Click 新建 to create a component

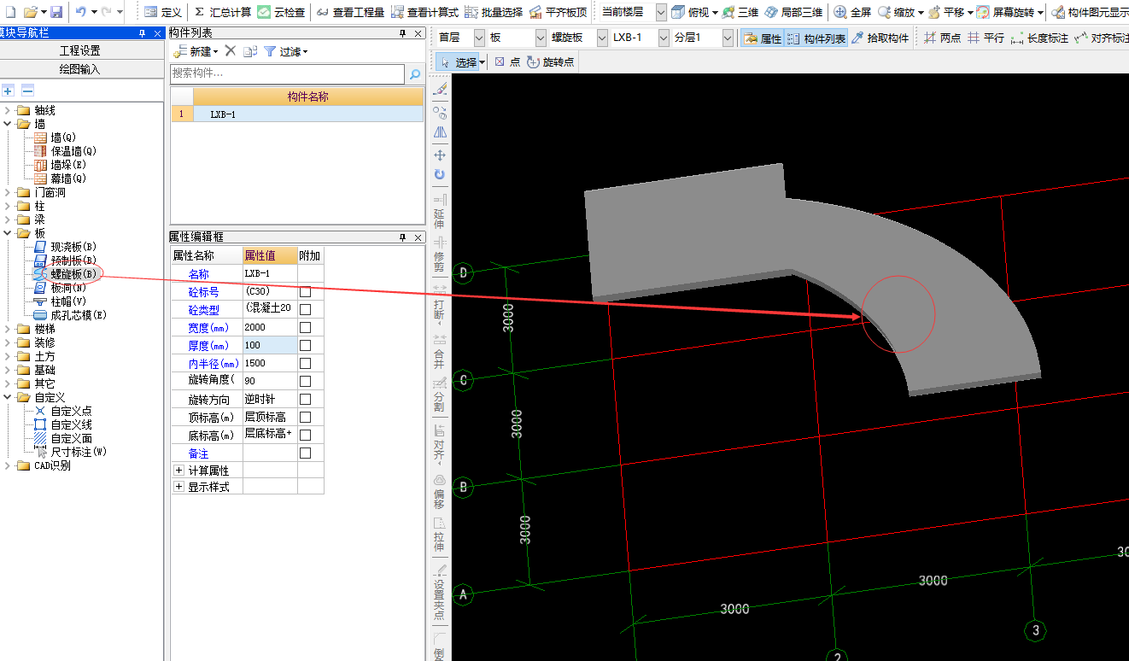tap(196, 51)
